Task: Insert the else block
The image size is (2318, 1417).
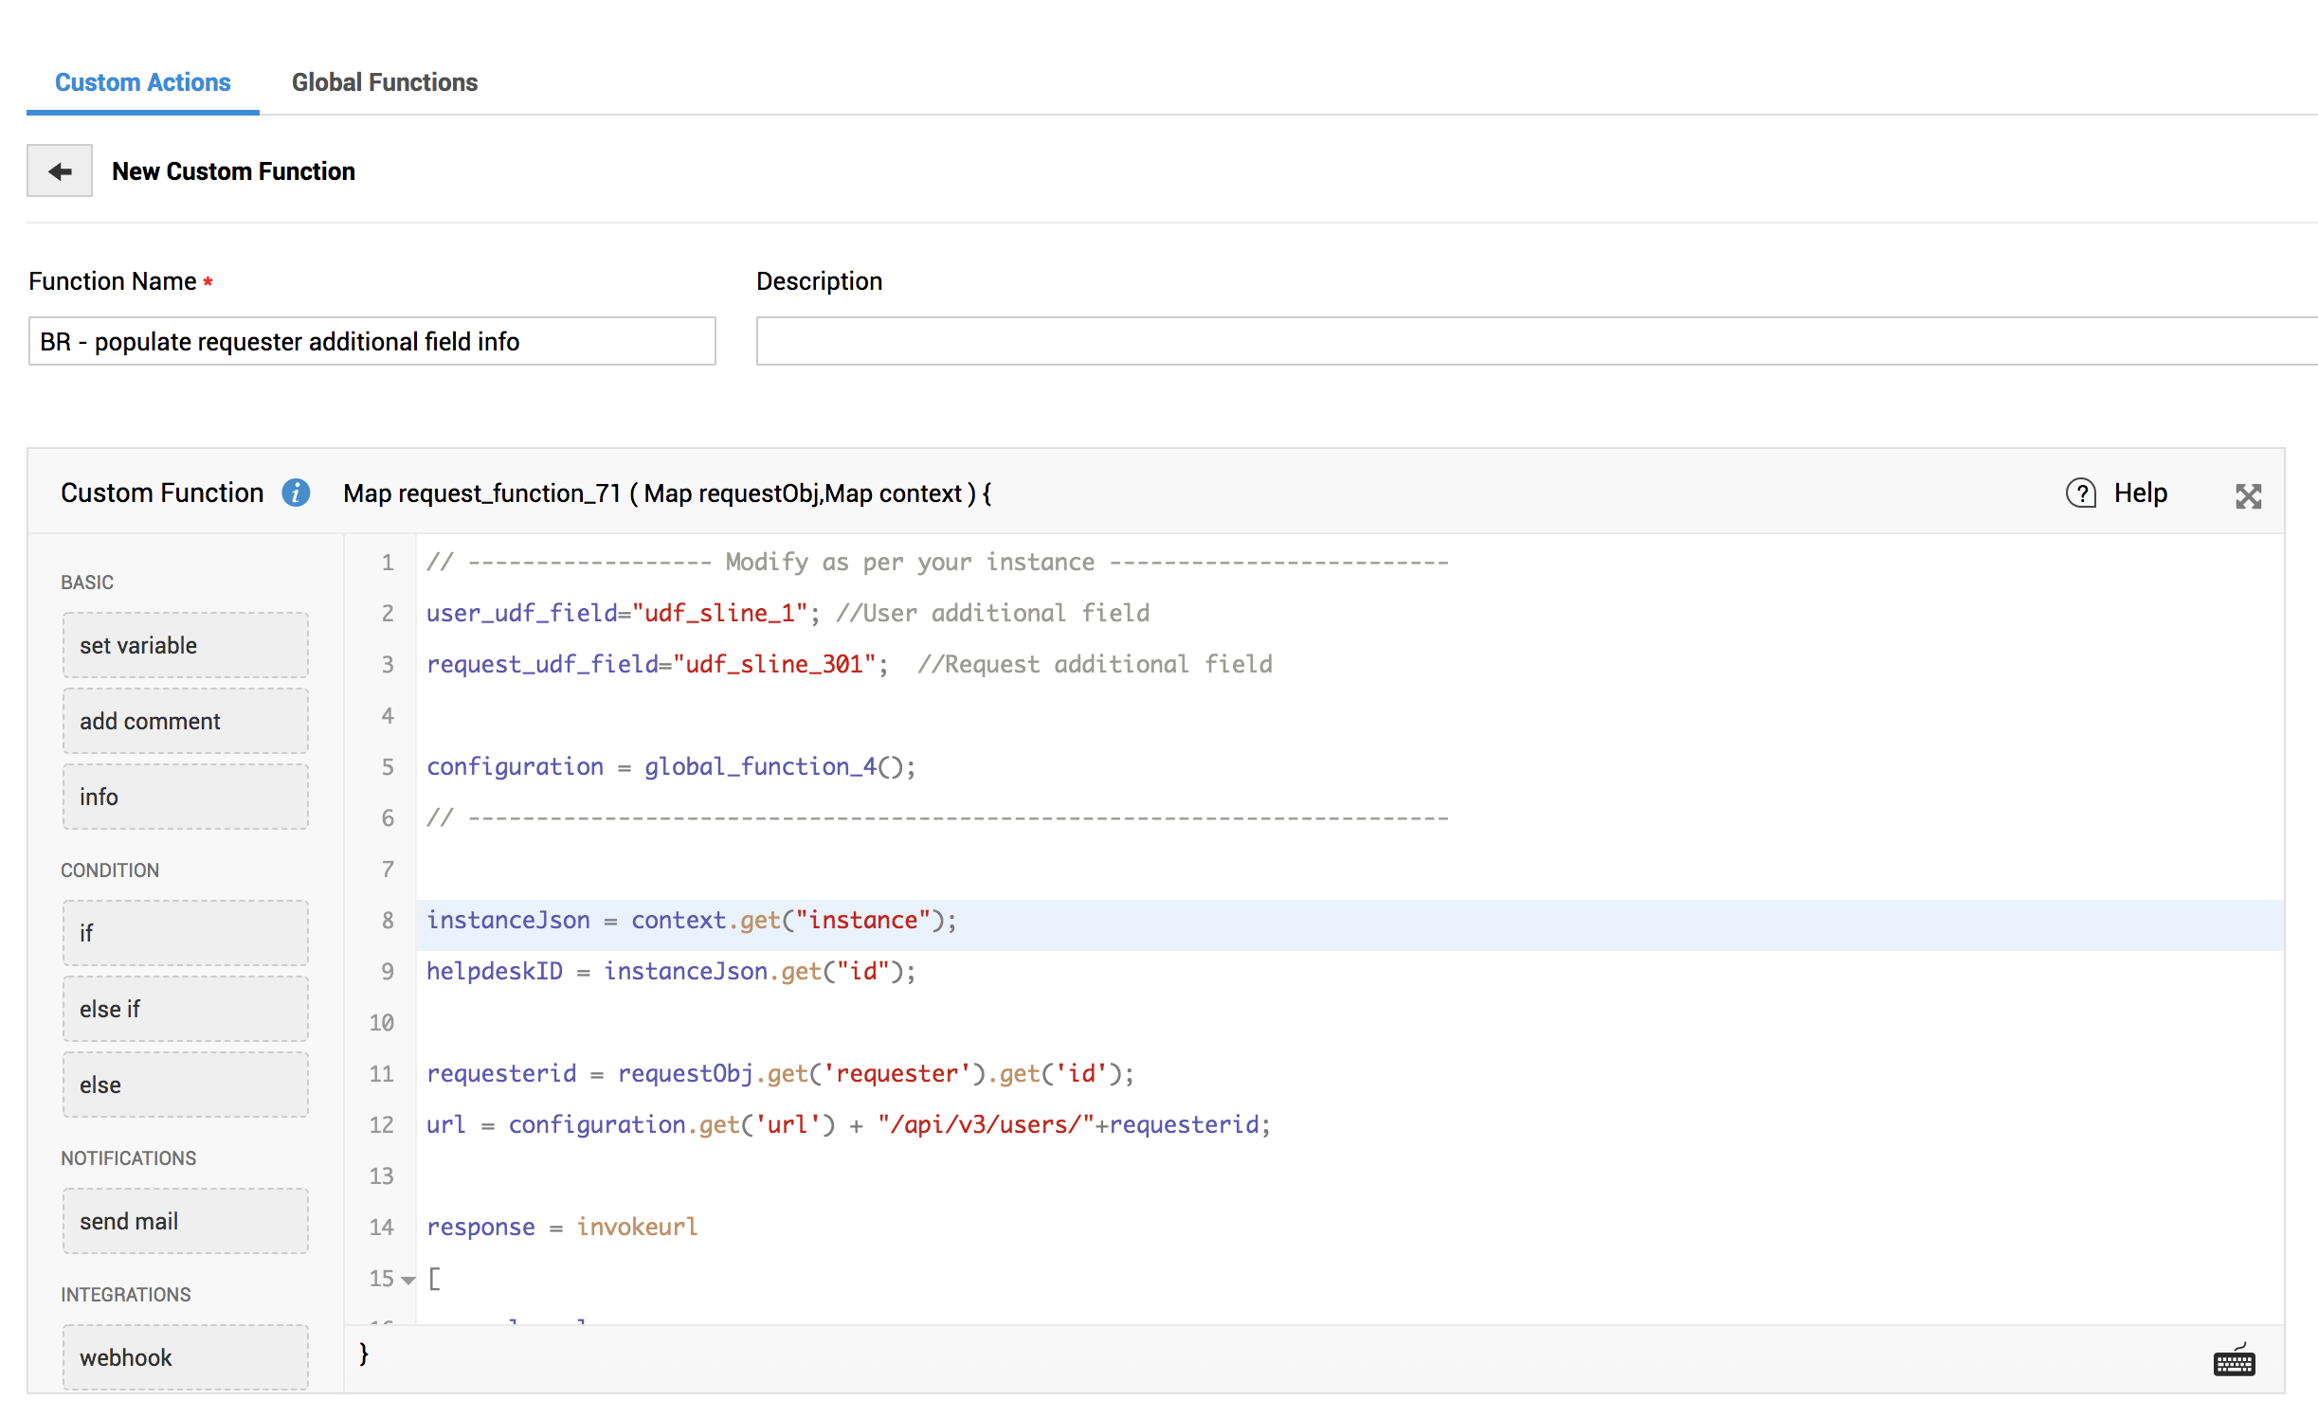Action: [186, 1085]
